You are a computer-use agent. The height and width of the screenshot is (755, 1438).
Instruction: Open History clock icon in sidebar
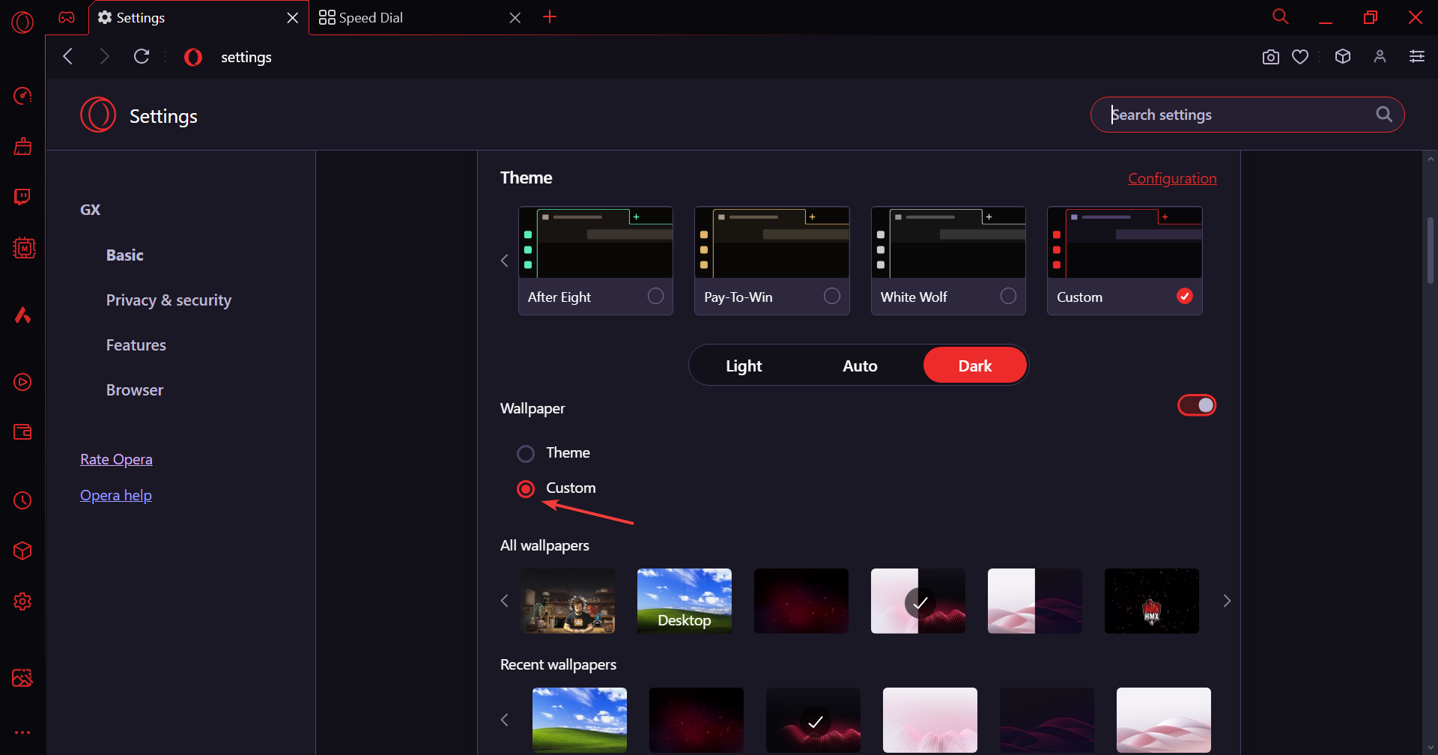22,500
